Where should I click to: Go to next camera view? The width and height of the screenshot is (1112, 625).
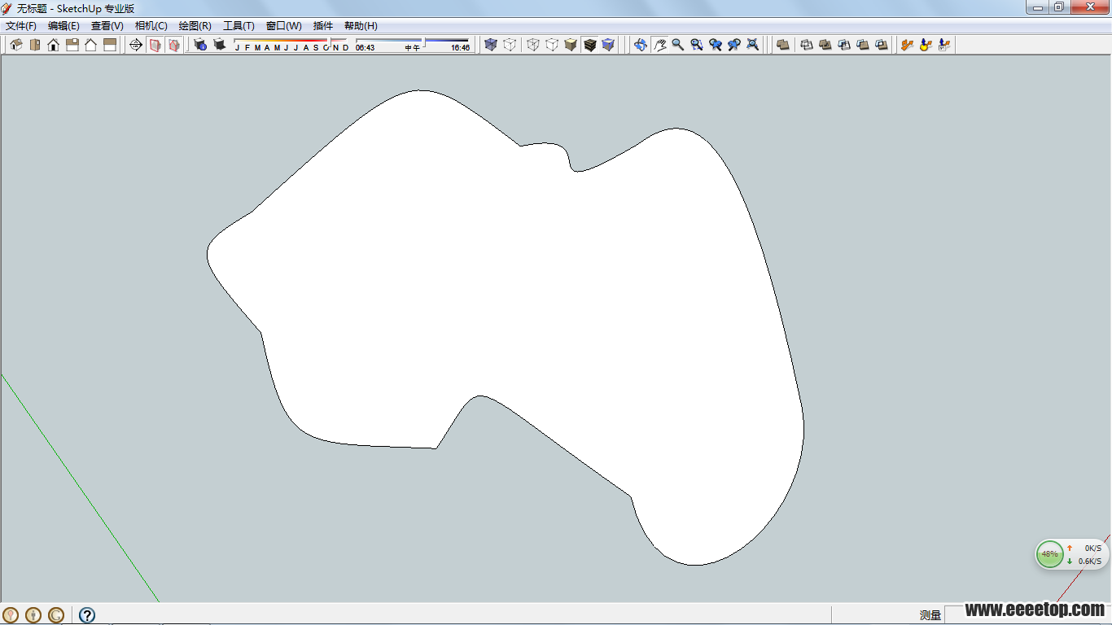point(733,45)
